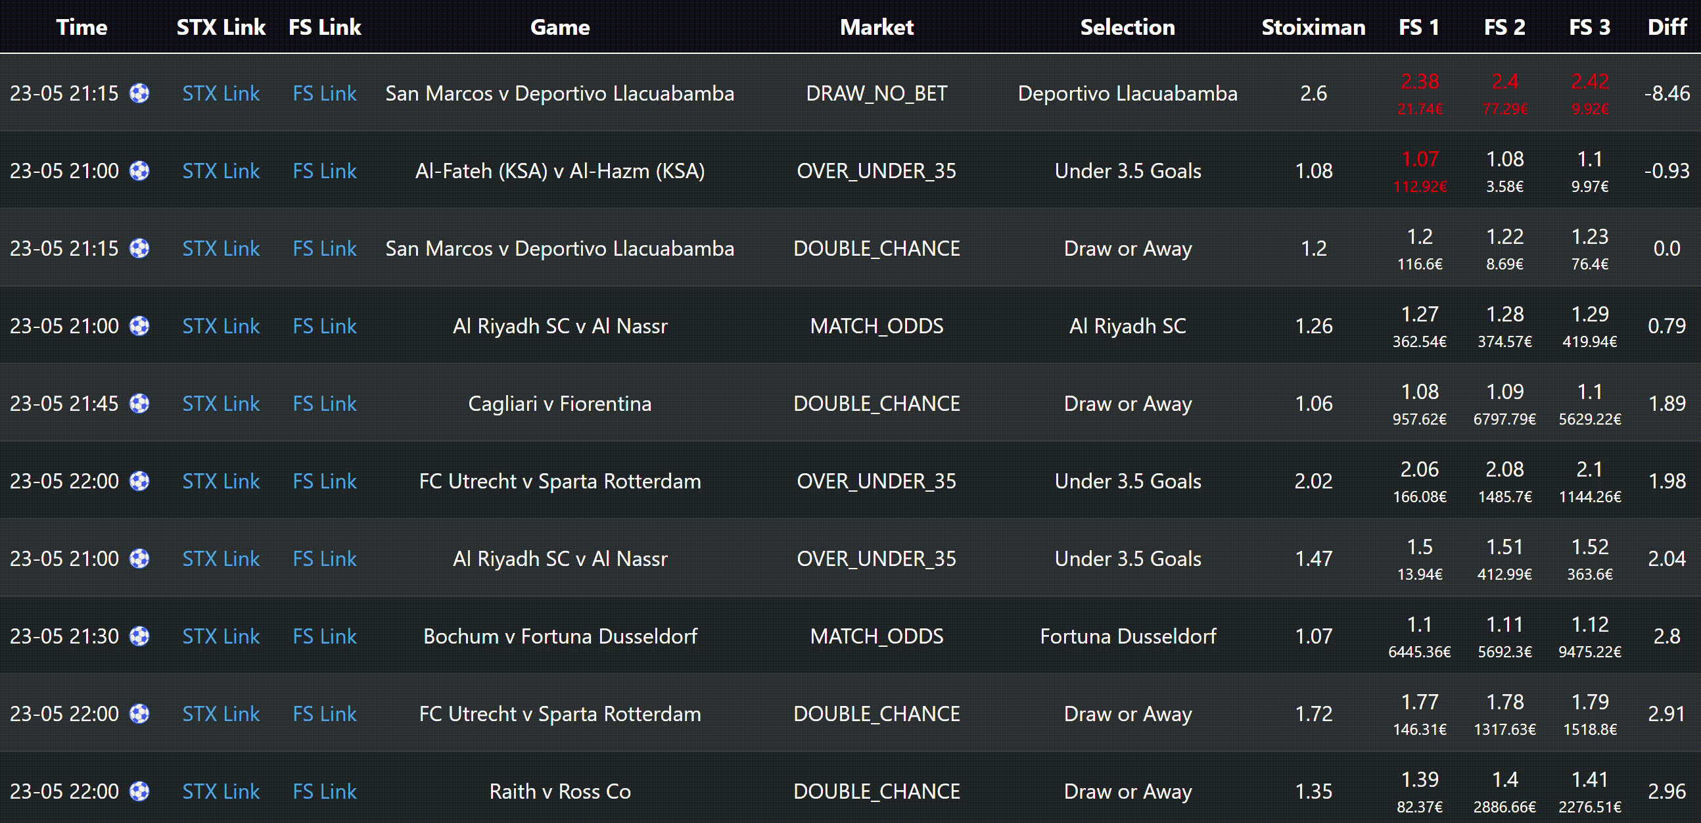Open FS Link for Al-Fateh v Al-Hazm
This screenshot has height=823, width=1701.
324,171
